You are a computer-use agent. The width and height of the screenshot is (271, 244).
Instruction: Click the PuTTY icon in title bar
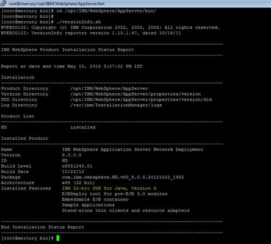tap(3, 3)
